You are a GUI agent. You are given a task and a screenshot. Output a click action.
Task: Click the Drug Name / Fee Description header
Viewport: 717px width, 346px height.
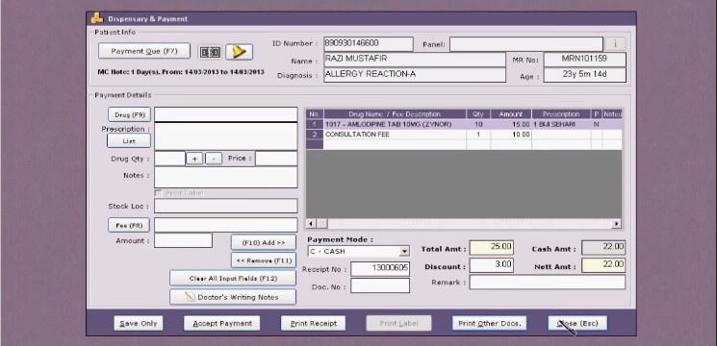point(395,114)
